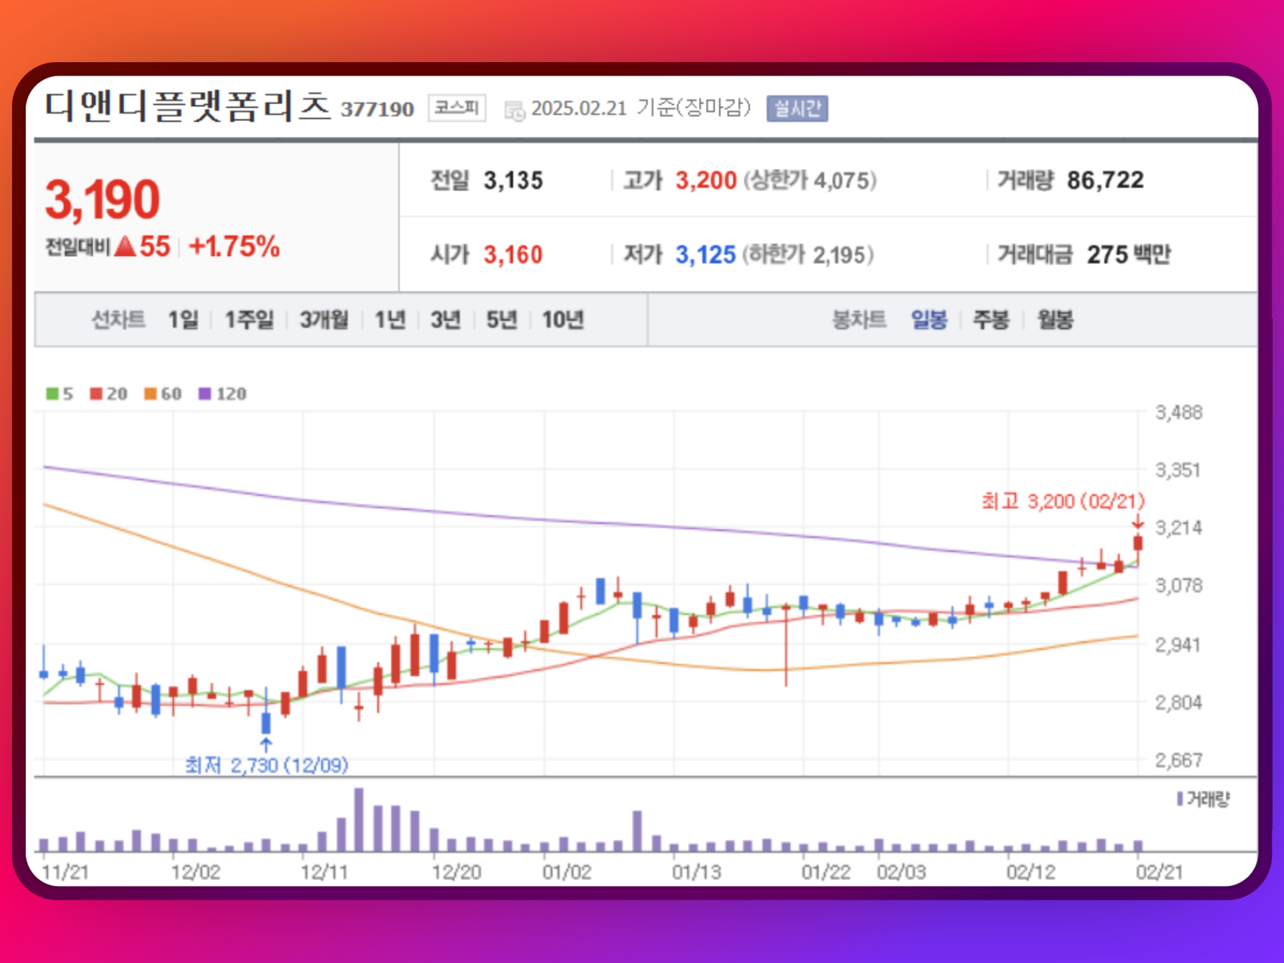Click the purple 거래량 volume legend marker
1284x963 pixels.
pos(1180,798)
